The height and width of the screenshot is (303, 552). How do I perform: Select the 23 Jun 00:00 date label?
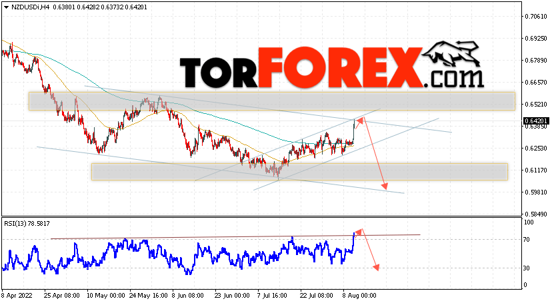(x=232, y=296)
